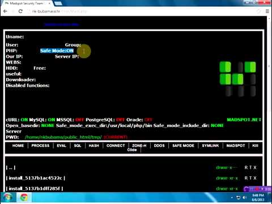Open the parent directory [ .. ] entry
Screen dimensions: 272x204
click(x=11, y=168)
